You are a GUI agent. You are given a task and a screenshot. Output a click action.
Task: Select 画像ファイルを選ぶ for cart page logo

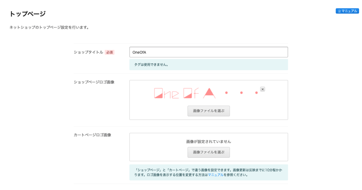coord(208,152)
